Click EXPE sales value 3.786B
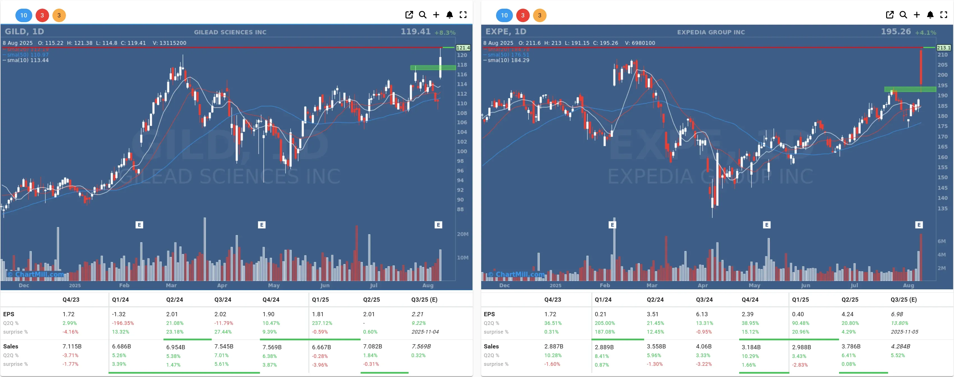Image resolution: width=954 pixels, height=377 pixels. pyautogui.click(x=851, y=346)
